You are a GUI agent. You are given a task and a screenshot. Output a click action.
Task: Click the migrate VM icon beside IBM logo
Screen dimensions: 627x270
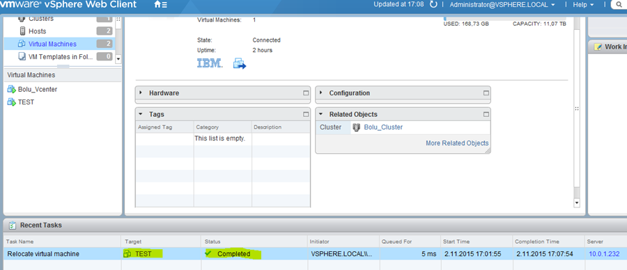tap(240, 63)
